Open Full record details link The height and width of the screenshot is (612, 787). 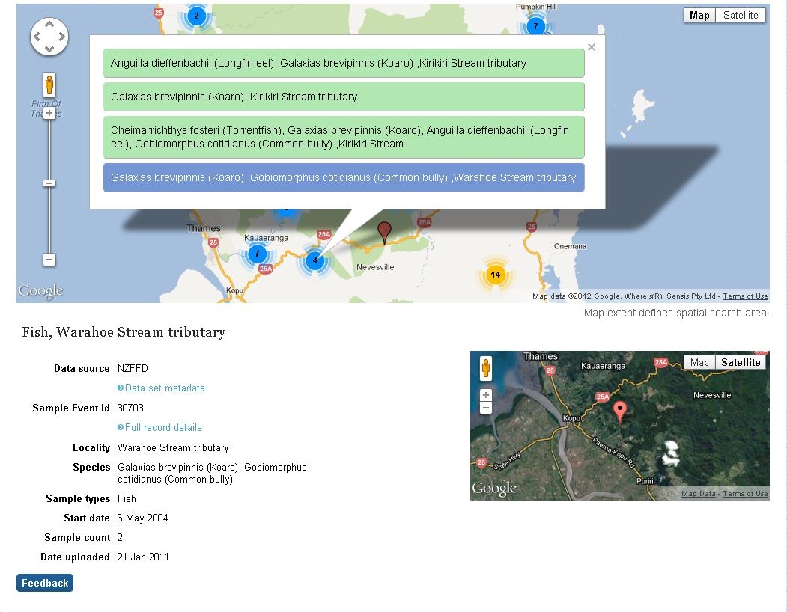[x=163, y=427]
